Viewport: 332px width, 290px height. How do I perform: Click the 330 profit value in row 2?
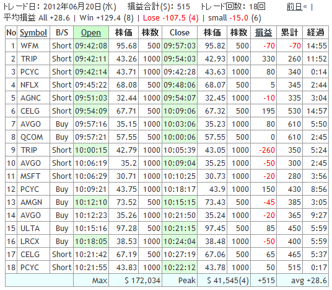(x=268, y=59)
